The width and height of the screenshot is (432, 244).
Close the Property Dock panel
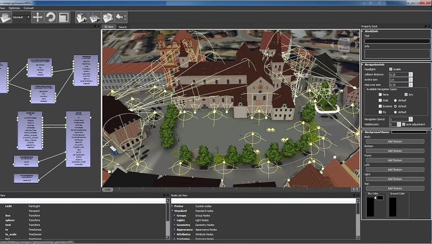(x=429, y=26)
